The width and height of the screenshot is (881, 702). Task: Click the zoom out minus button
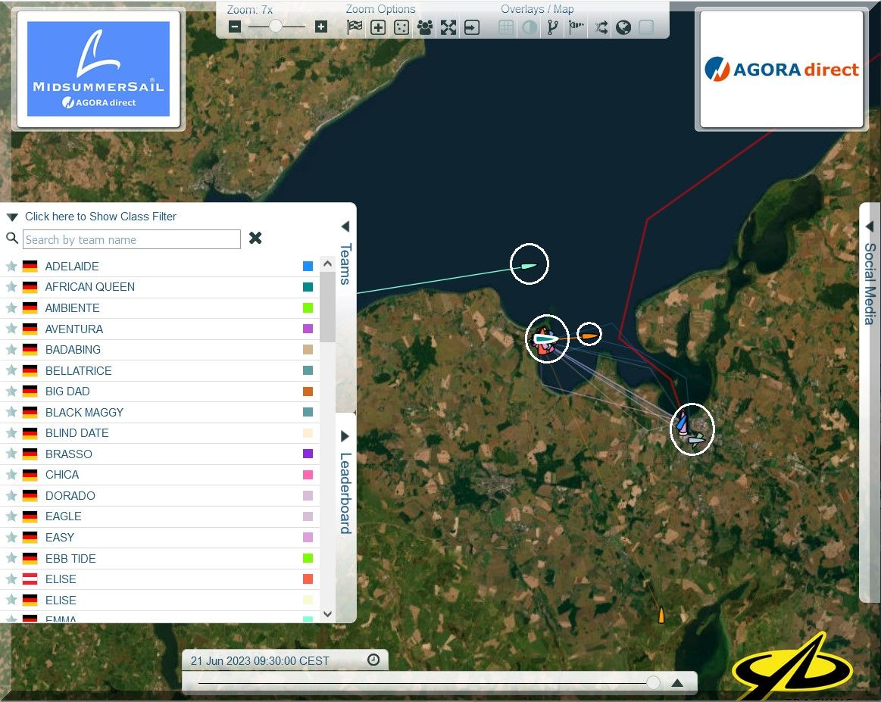[x=235, y=27]
